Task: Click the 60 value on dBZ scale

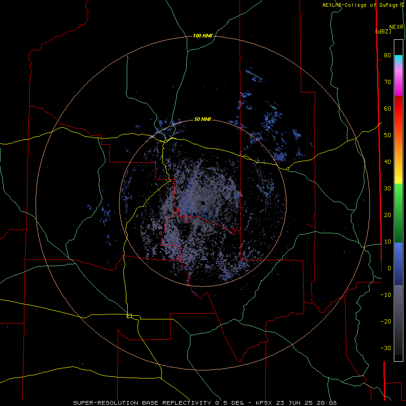Action: (388, 108)
